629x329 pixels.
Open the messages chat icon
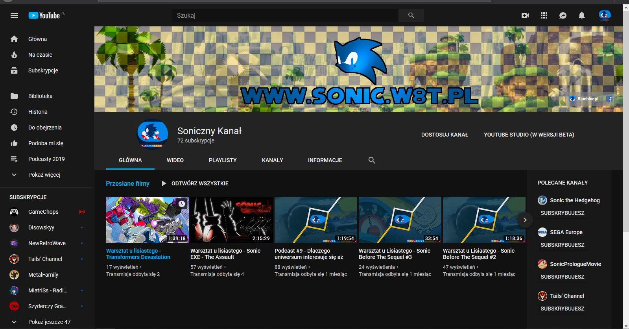pos(563,15)
